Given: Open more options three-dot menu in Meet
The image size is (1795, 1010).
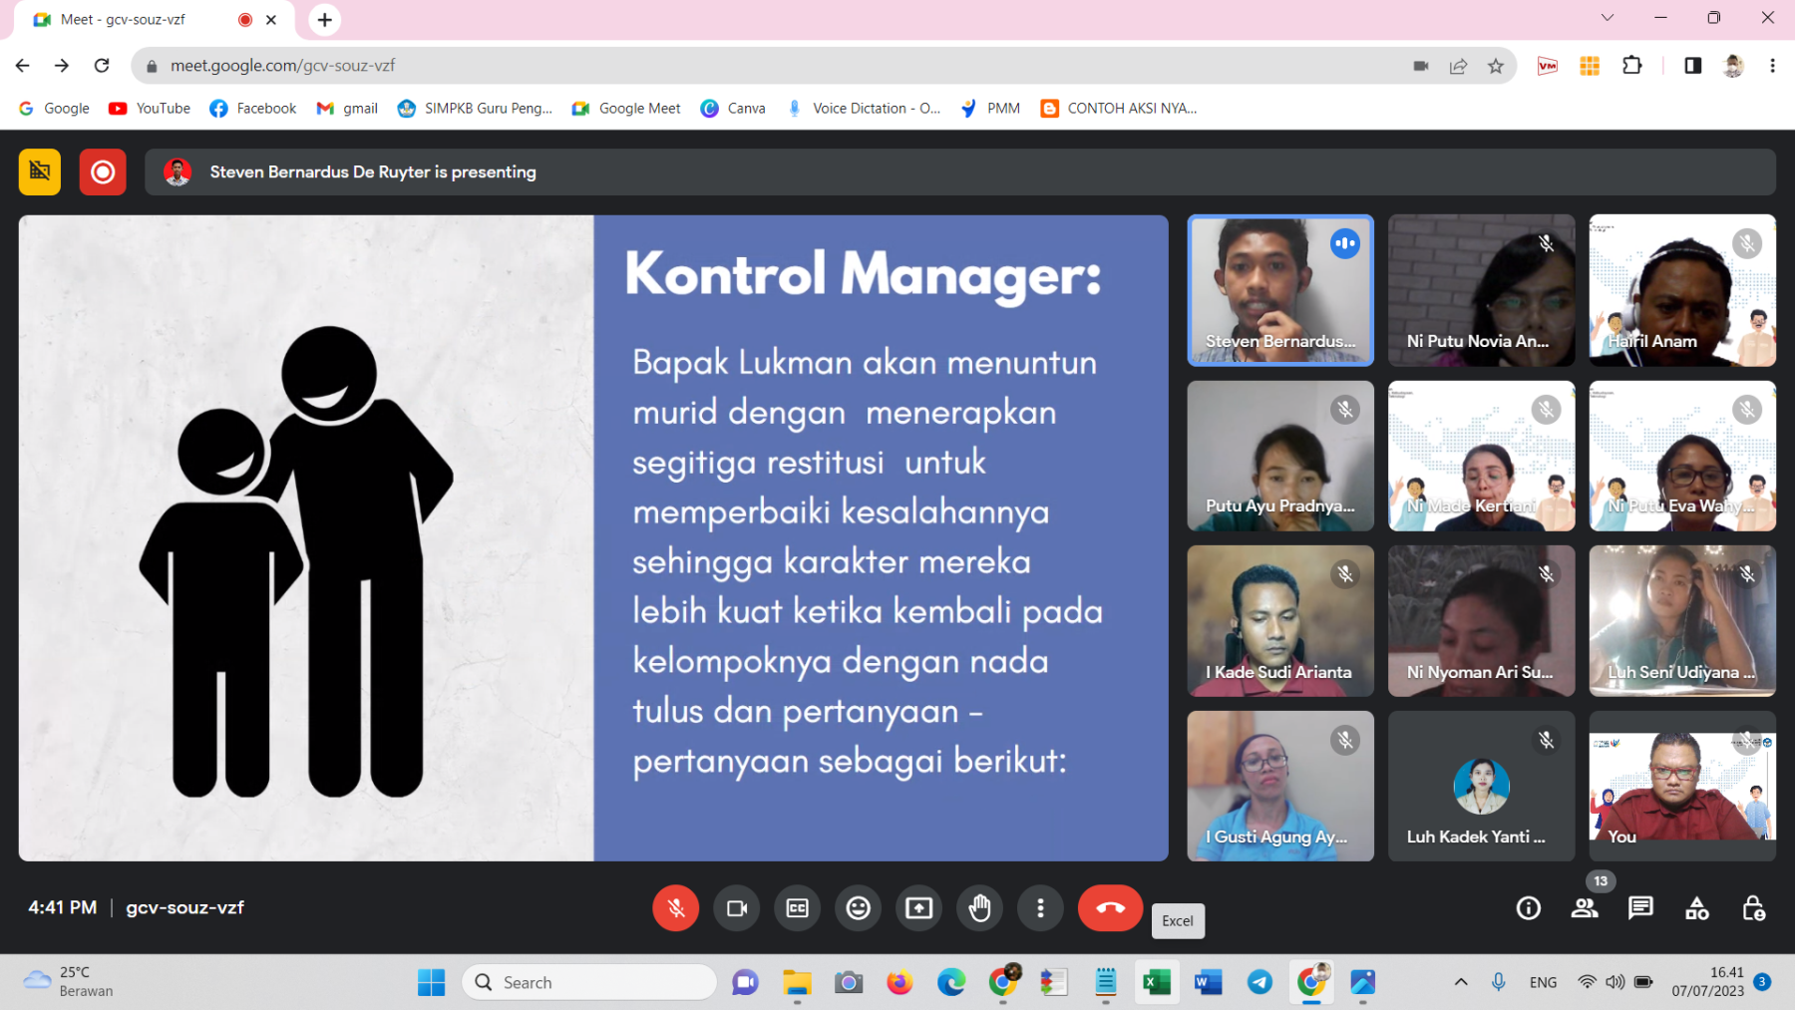Looking at the screenshot, I should [x=1040, y=908].
